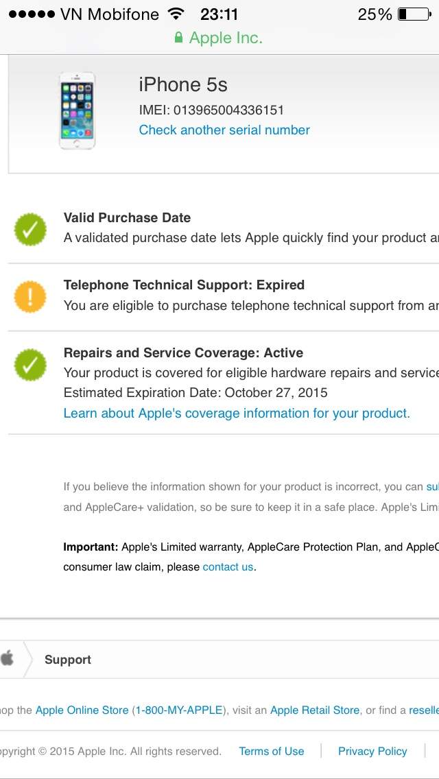Tap the Apple logo in breadcrumb
Image resolution: width=439 pixels, height=779 pixels.
8,659
